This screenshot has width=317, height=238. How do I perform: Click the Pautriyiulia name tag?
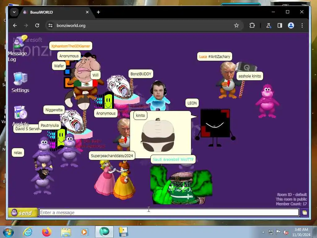click(50, 125)
